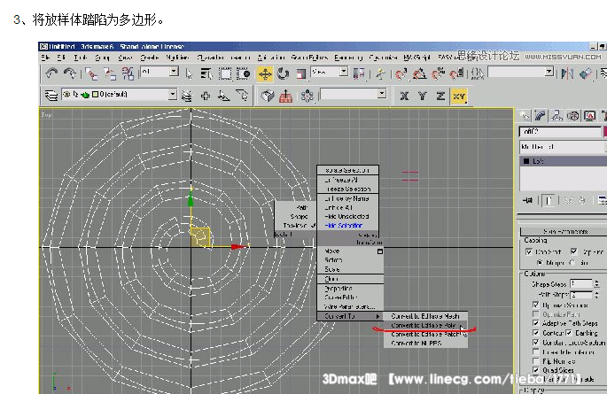Toggle the 3D Snaps magnet icon
Screen dimensions: 607x394
pos(401,73)
